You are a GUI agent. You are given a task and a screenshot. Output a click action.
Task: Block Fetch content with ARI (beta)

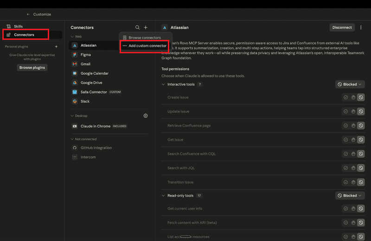361,222
